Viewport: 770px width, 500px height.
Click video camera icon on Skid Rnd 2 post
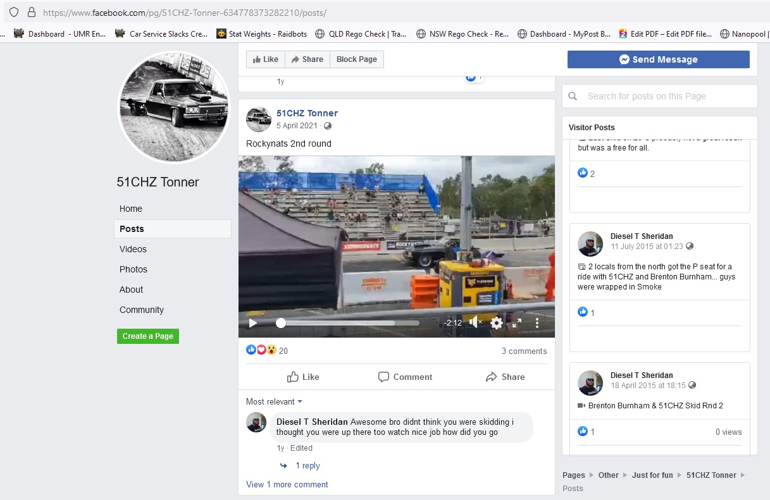[x=581, y=406]
